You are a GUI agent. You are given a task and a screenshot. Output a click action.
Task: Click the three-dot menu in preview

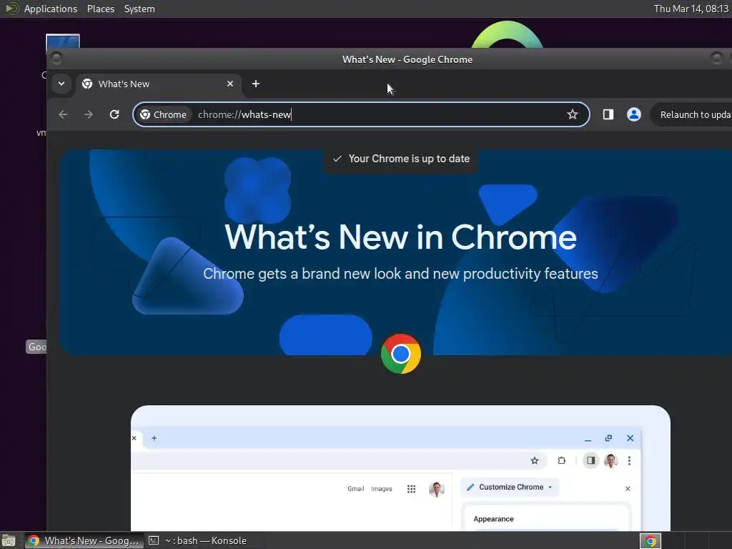(x=629, y=461)
